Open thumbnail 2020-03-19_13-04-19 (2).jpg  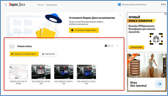click(18, 72)
